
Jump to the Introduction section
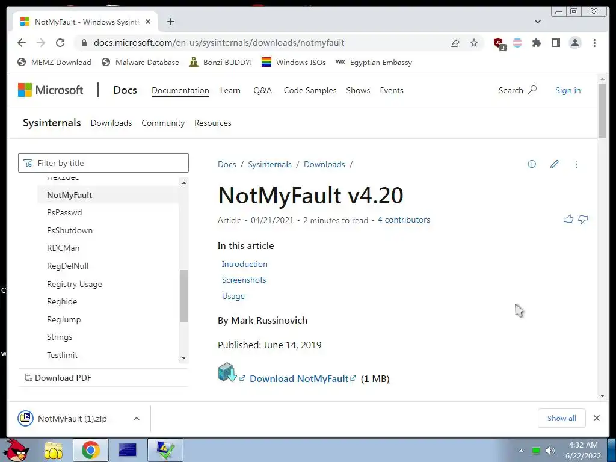(244, 265)
